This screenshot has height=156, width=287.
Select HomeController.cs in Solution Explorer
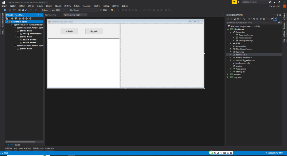[x=244, y=57]
